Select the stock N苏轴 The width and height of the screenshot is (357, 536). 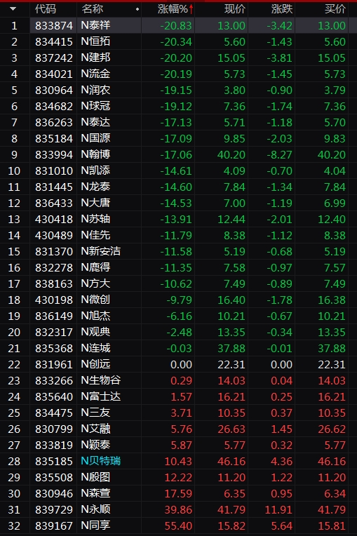click(95, 219)
